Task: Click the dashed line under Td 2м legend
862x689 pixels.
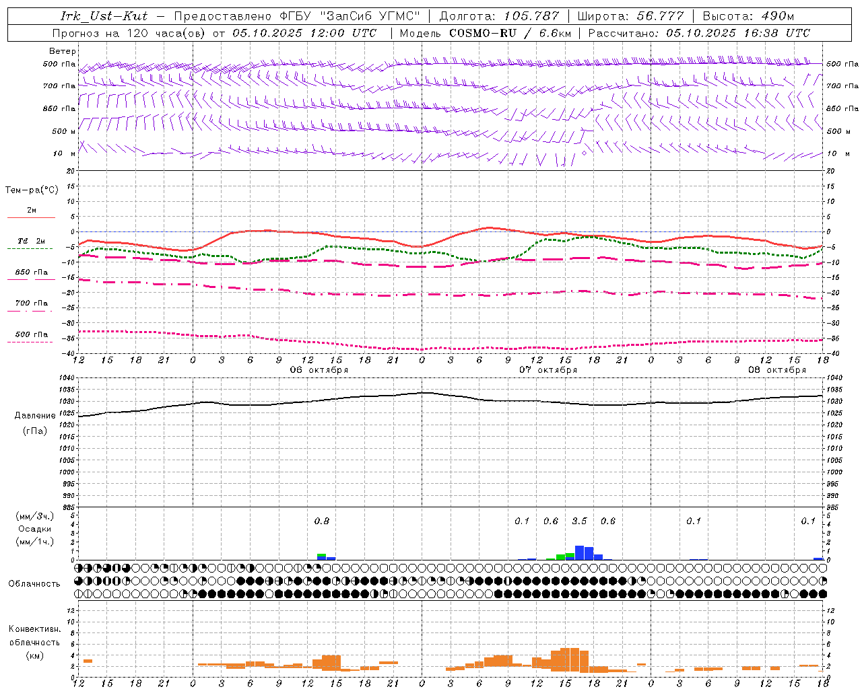Action: [31, 248]
